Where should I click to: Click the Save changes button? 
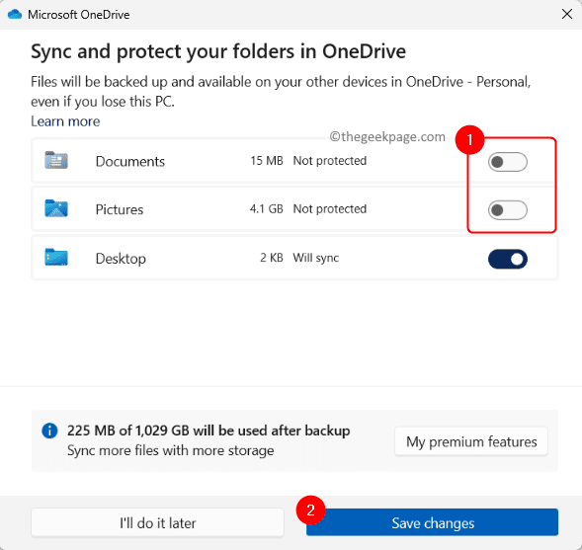pos(432,522)
